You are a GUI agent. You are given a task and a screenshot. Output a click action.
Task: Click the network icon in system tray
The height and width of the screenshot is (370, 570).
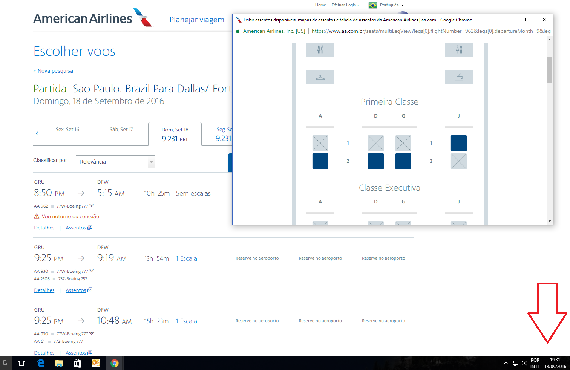point(515,363)
